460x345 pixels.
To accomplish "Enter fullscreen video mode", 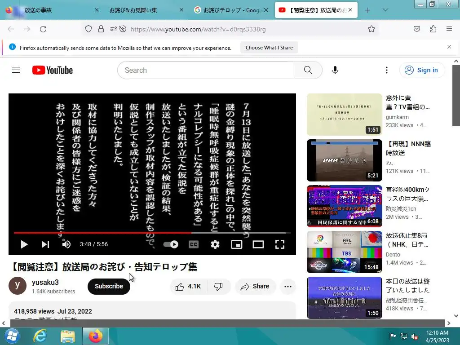I will coord(280,244).
